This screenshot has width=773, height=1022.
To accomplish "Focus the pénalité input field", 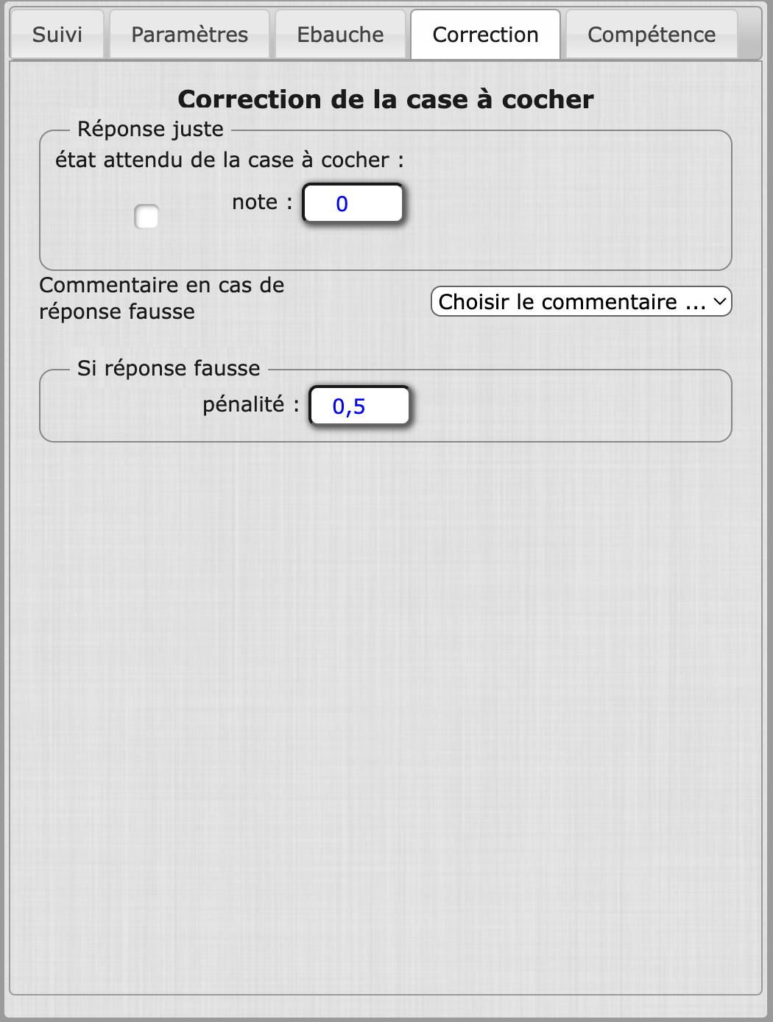I will (359, 406).
